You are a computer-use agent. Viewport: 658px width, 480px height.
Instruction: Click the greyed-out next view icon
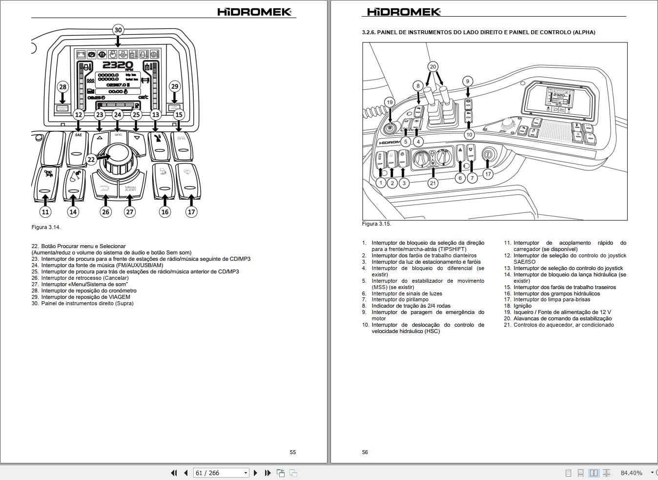point(293,473)
